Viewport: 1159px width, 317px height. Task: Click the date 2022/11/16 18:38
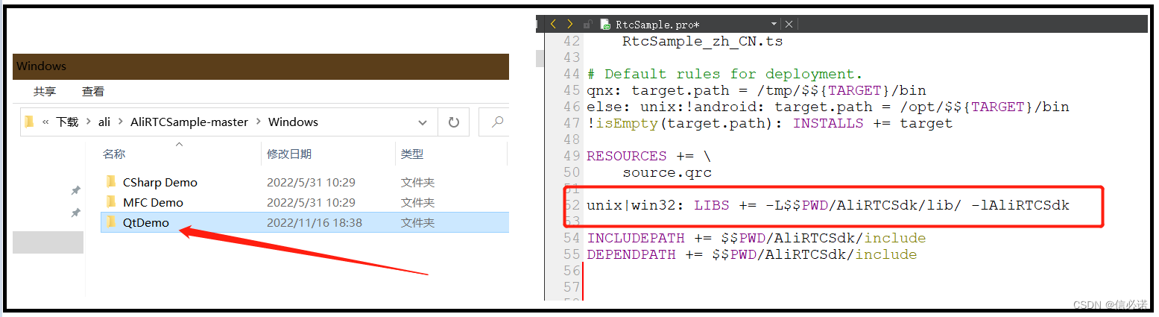pyautogui.click(x=314, y=222)
